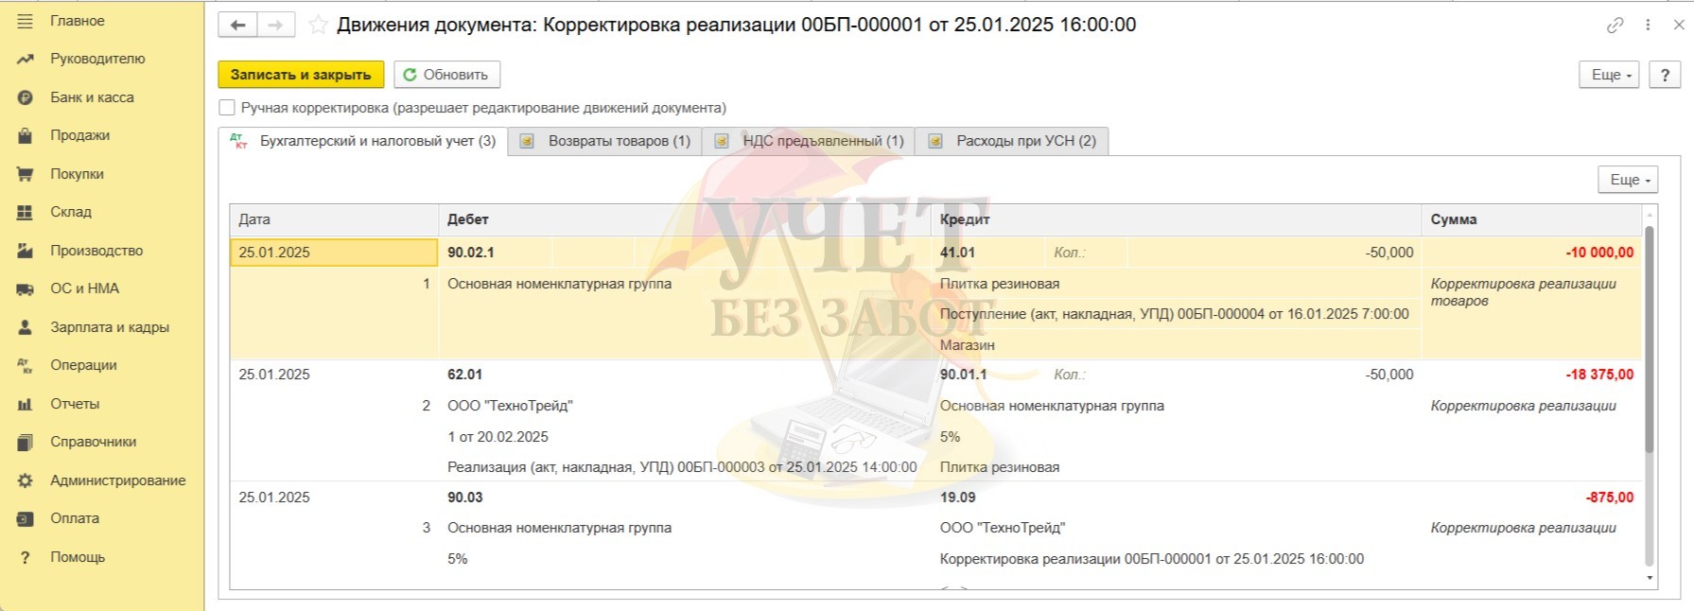Click the amount -10 000,00
This screenshot has width=1694, height=611.
tap(1598, 253)
